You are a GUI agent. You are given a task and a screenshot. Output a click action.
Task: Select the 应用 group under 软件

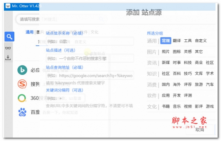166,95
